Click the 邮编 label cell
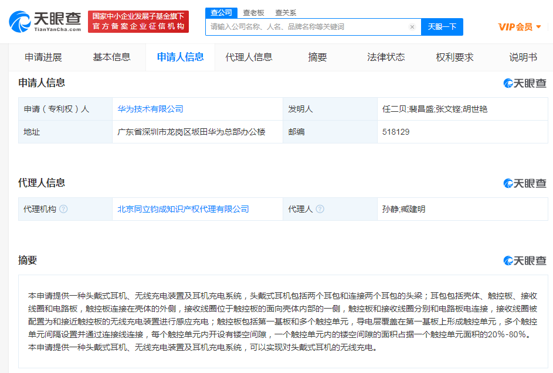The height and width of the screenshot is (373, 553). pyautogui.click(x=330, y=132)
